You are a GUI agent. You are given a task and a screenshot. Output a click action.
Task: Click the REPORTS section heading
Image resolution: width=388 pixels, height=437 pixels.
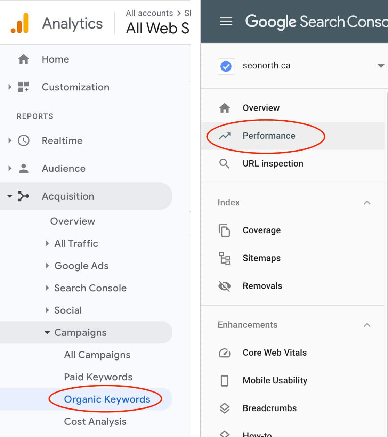[x=35, y=116]
